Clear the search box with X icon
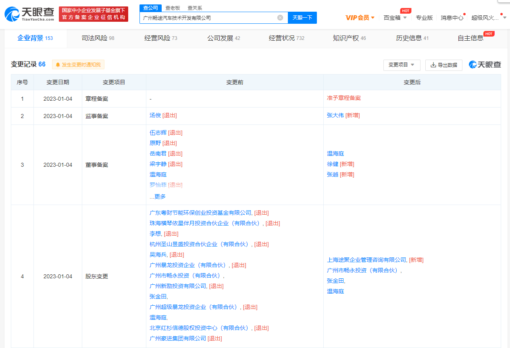This screenshot has height=348, width=510. [x=280, y=18]
